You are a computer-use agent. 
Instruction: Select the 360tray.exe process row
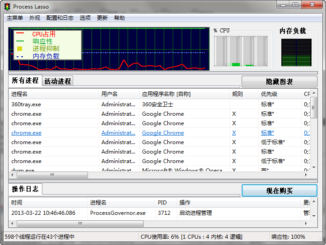(159, 104)
